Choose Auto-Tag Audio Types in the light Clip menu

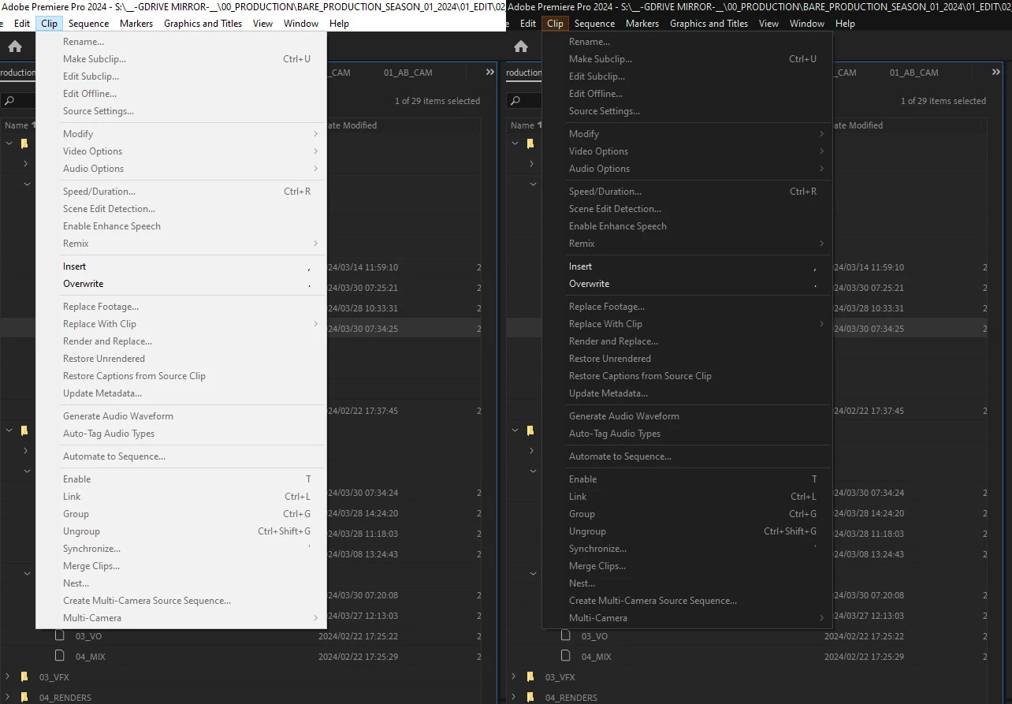click(181, 434)
